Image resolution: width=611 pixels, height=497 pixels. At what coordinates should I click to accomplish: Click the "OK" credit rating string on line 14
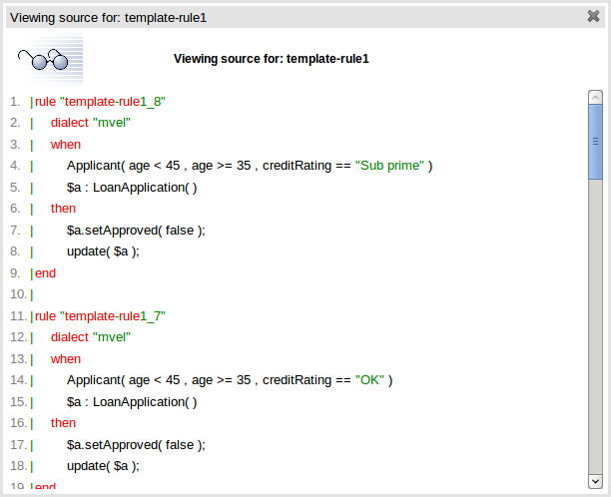369,380
